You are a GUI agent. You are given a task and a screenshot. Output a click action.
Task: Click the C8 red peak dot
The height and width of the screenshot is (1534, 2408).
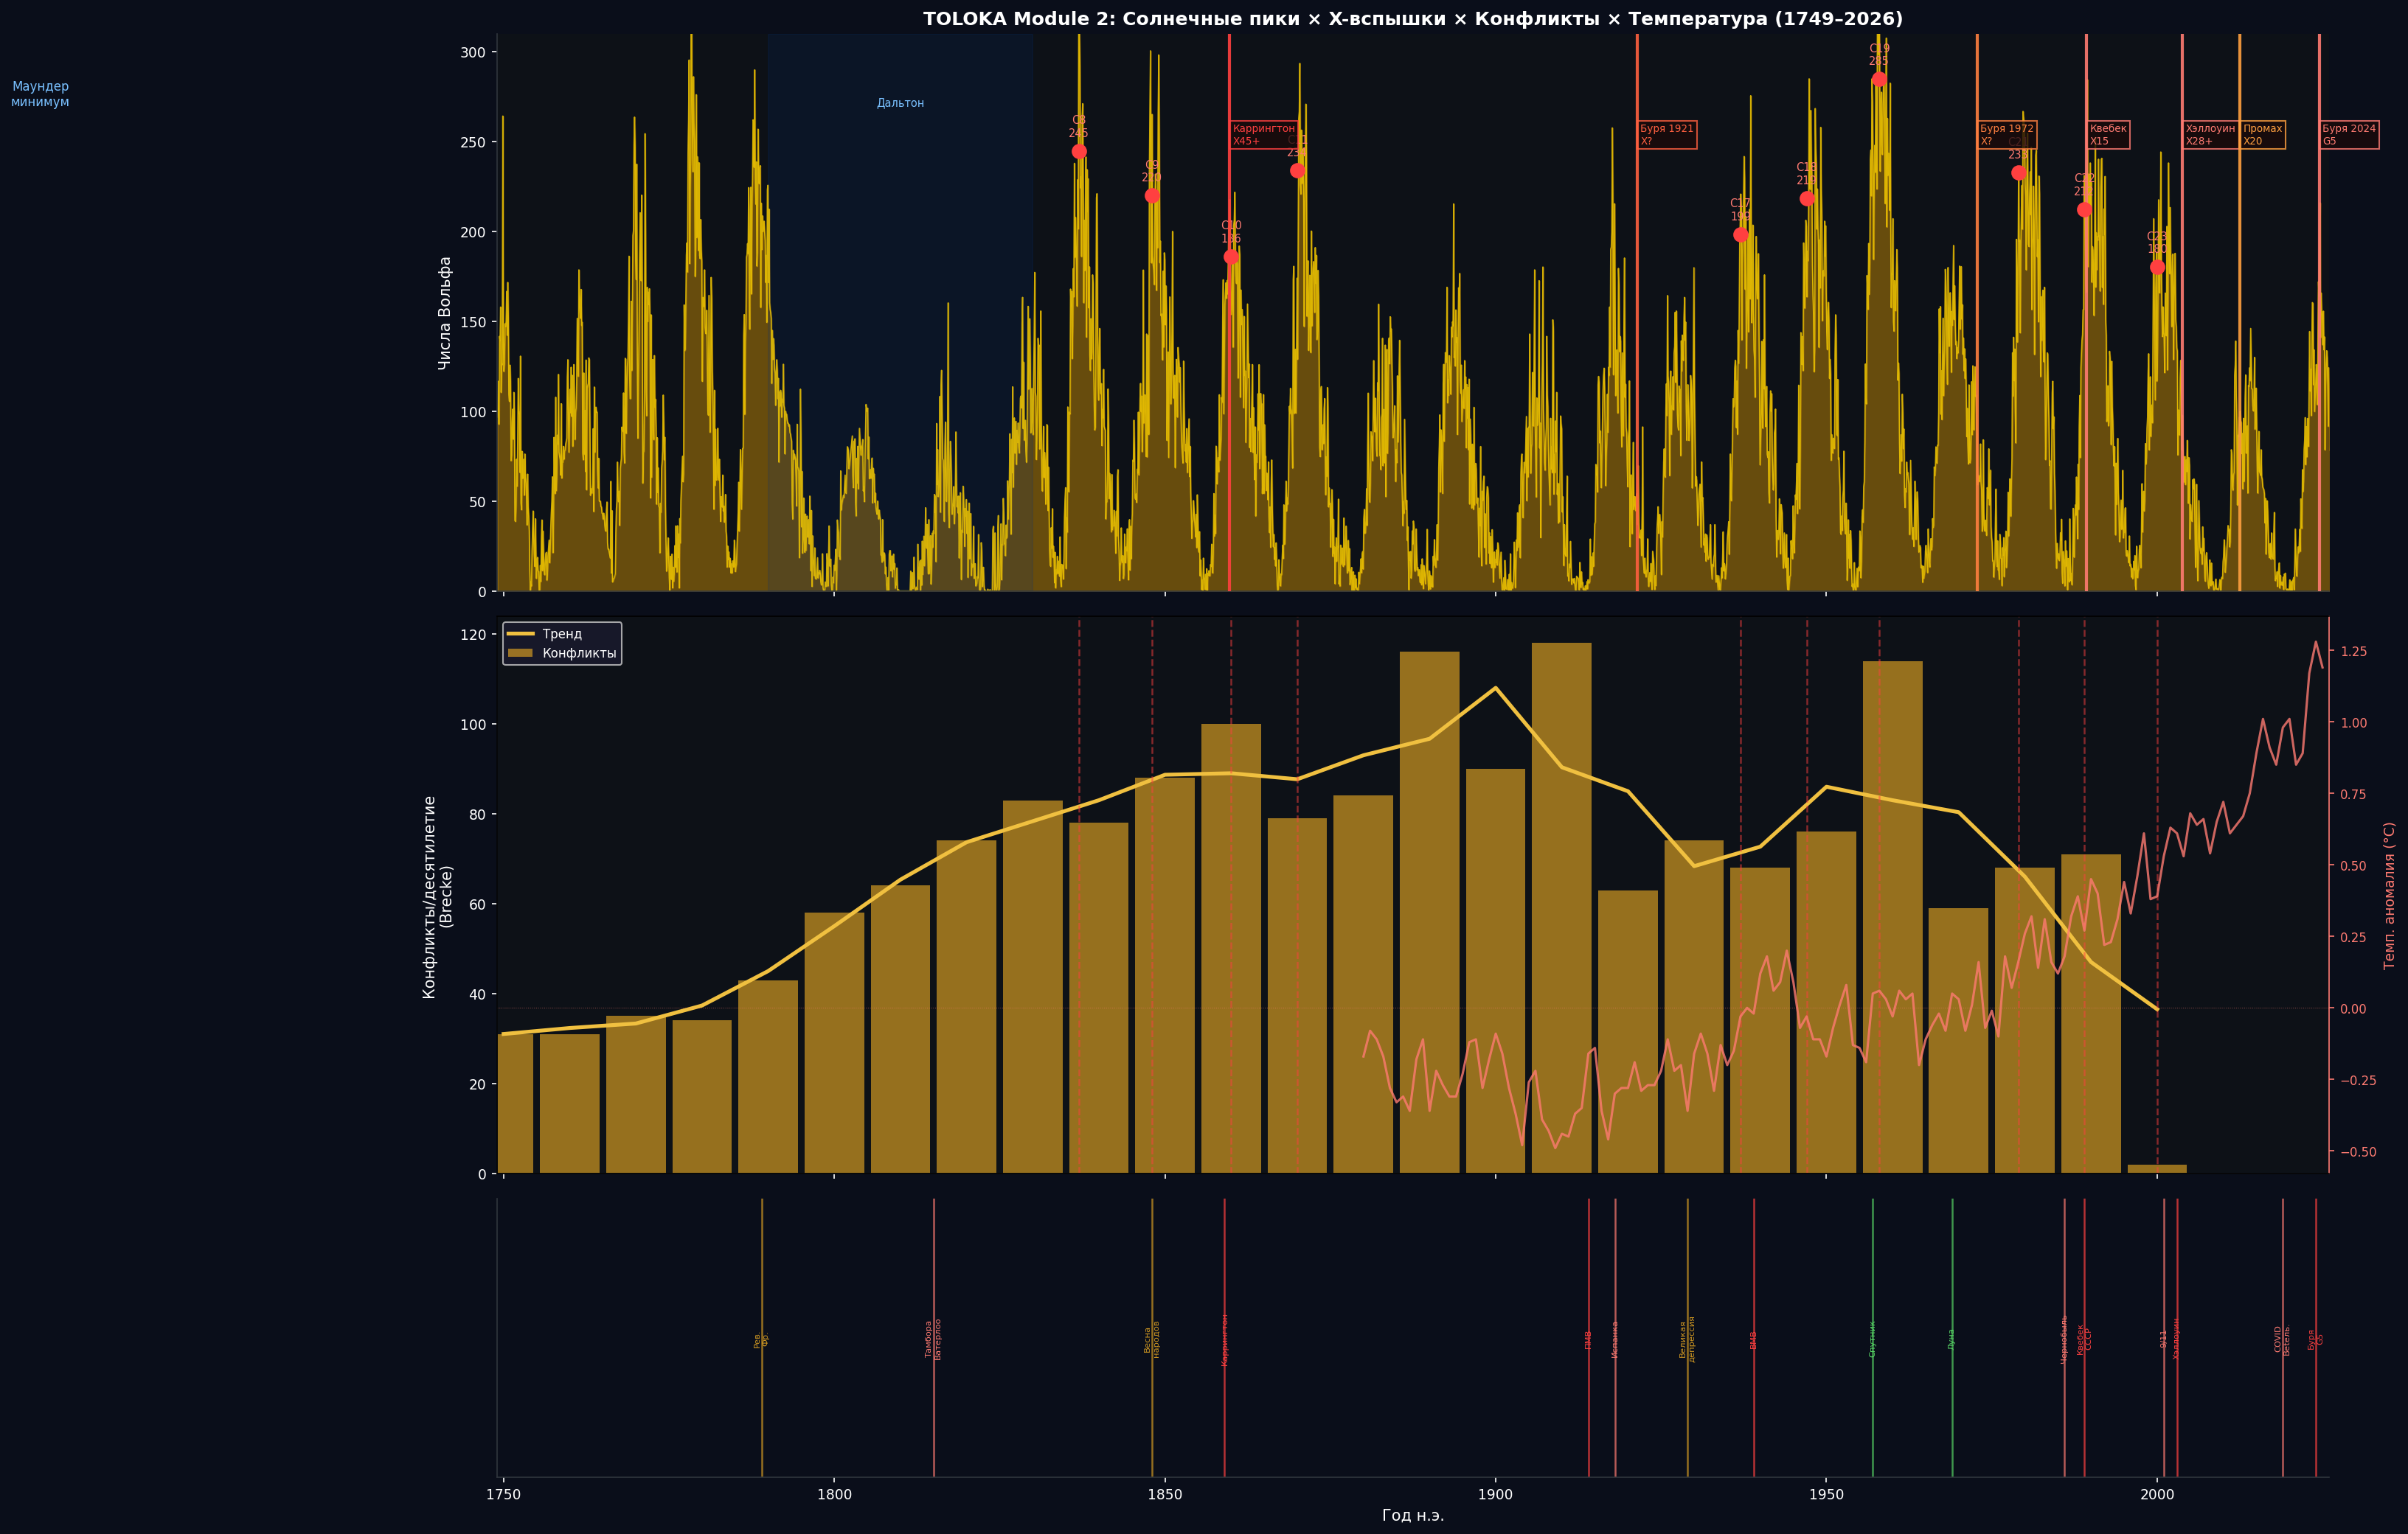tap(1079, 152)
